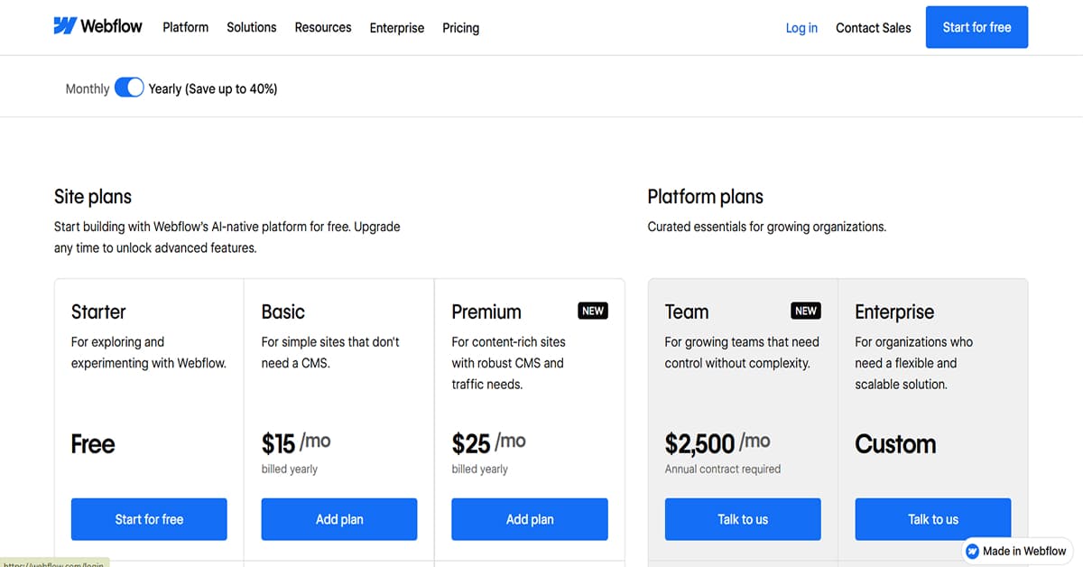Click the NEW badge on Premium plan
The image size is (1083, 567).
593,311
